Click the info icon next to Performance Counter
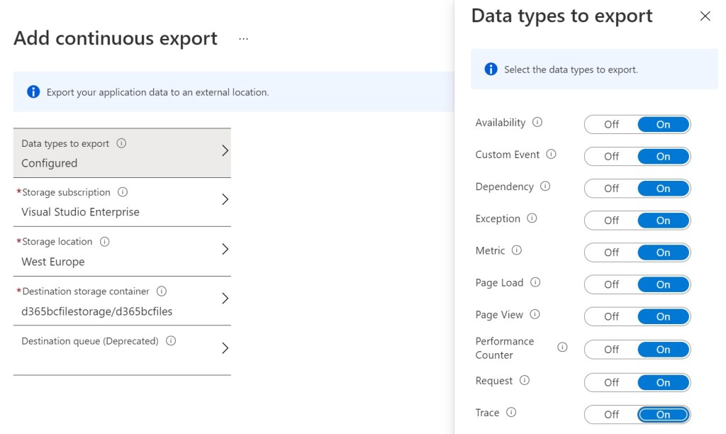This screenshot has width=726, height=434. (x=562, y=347)
